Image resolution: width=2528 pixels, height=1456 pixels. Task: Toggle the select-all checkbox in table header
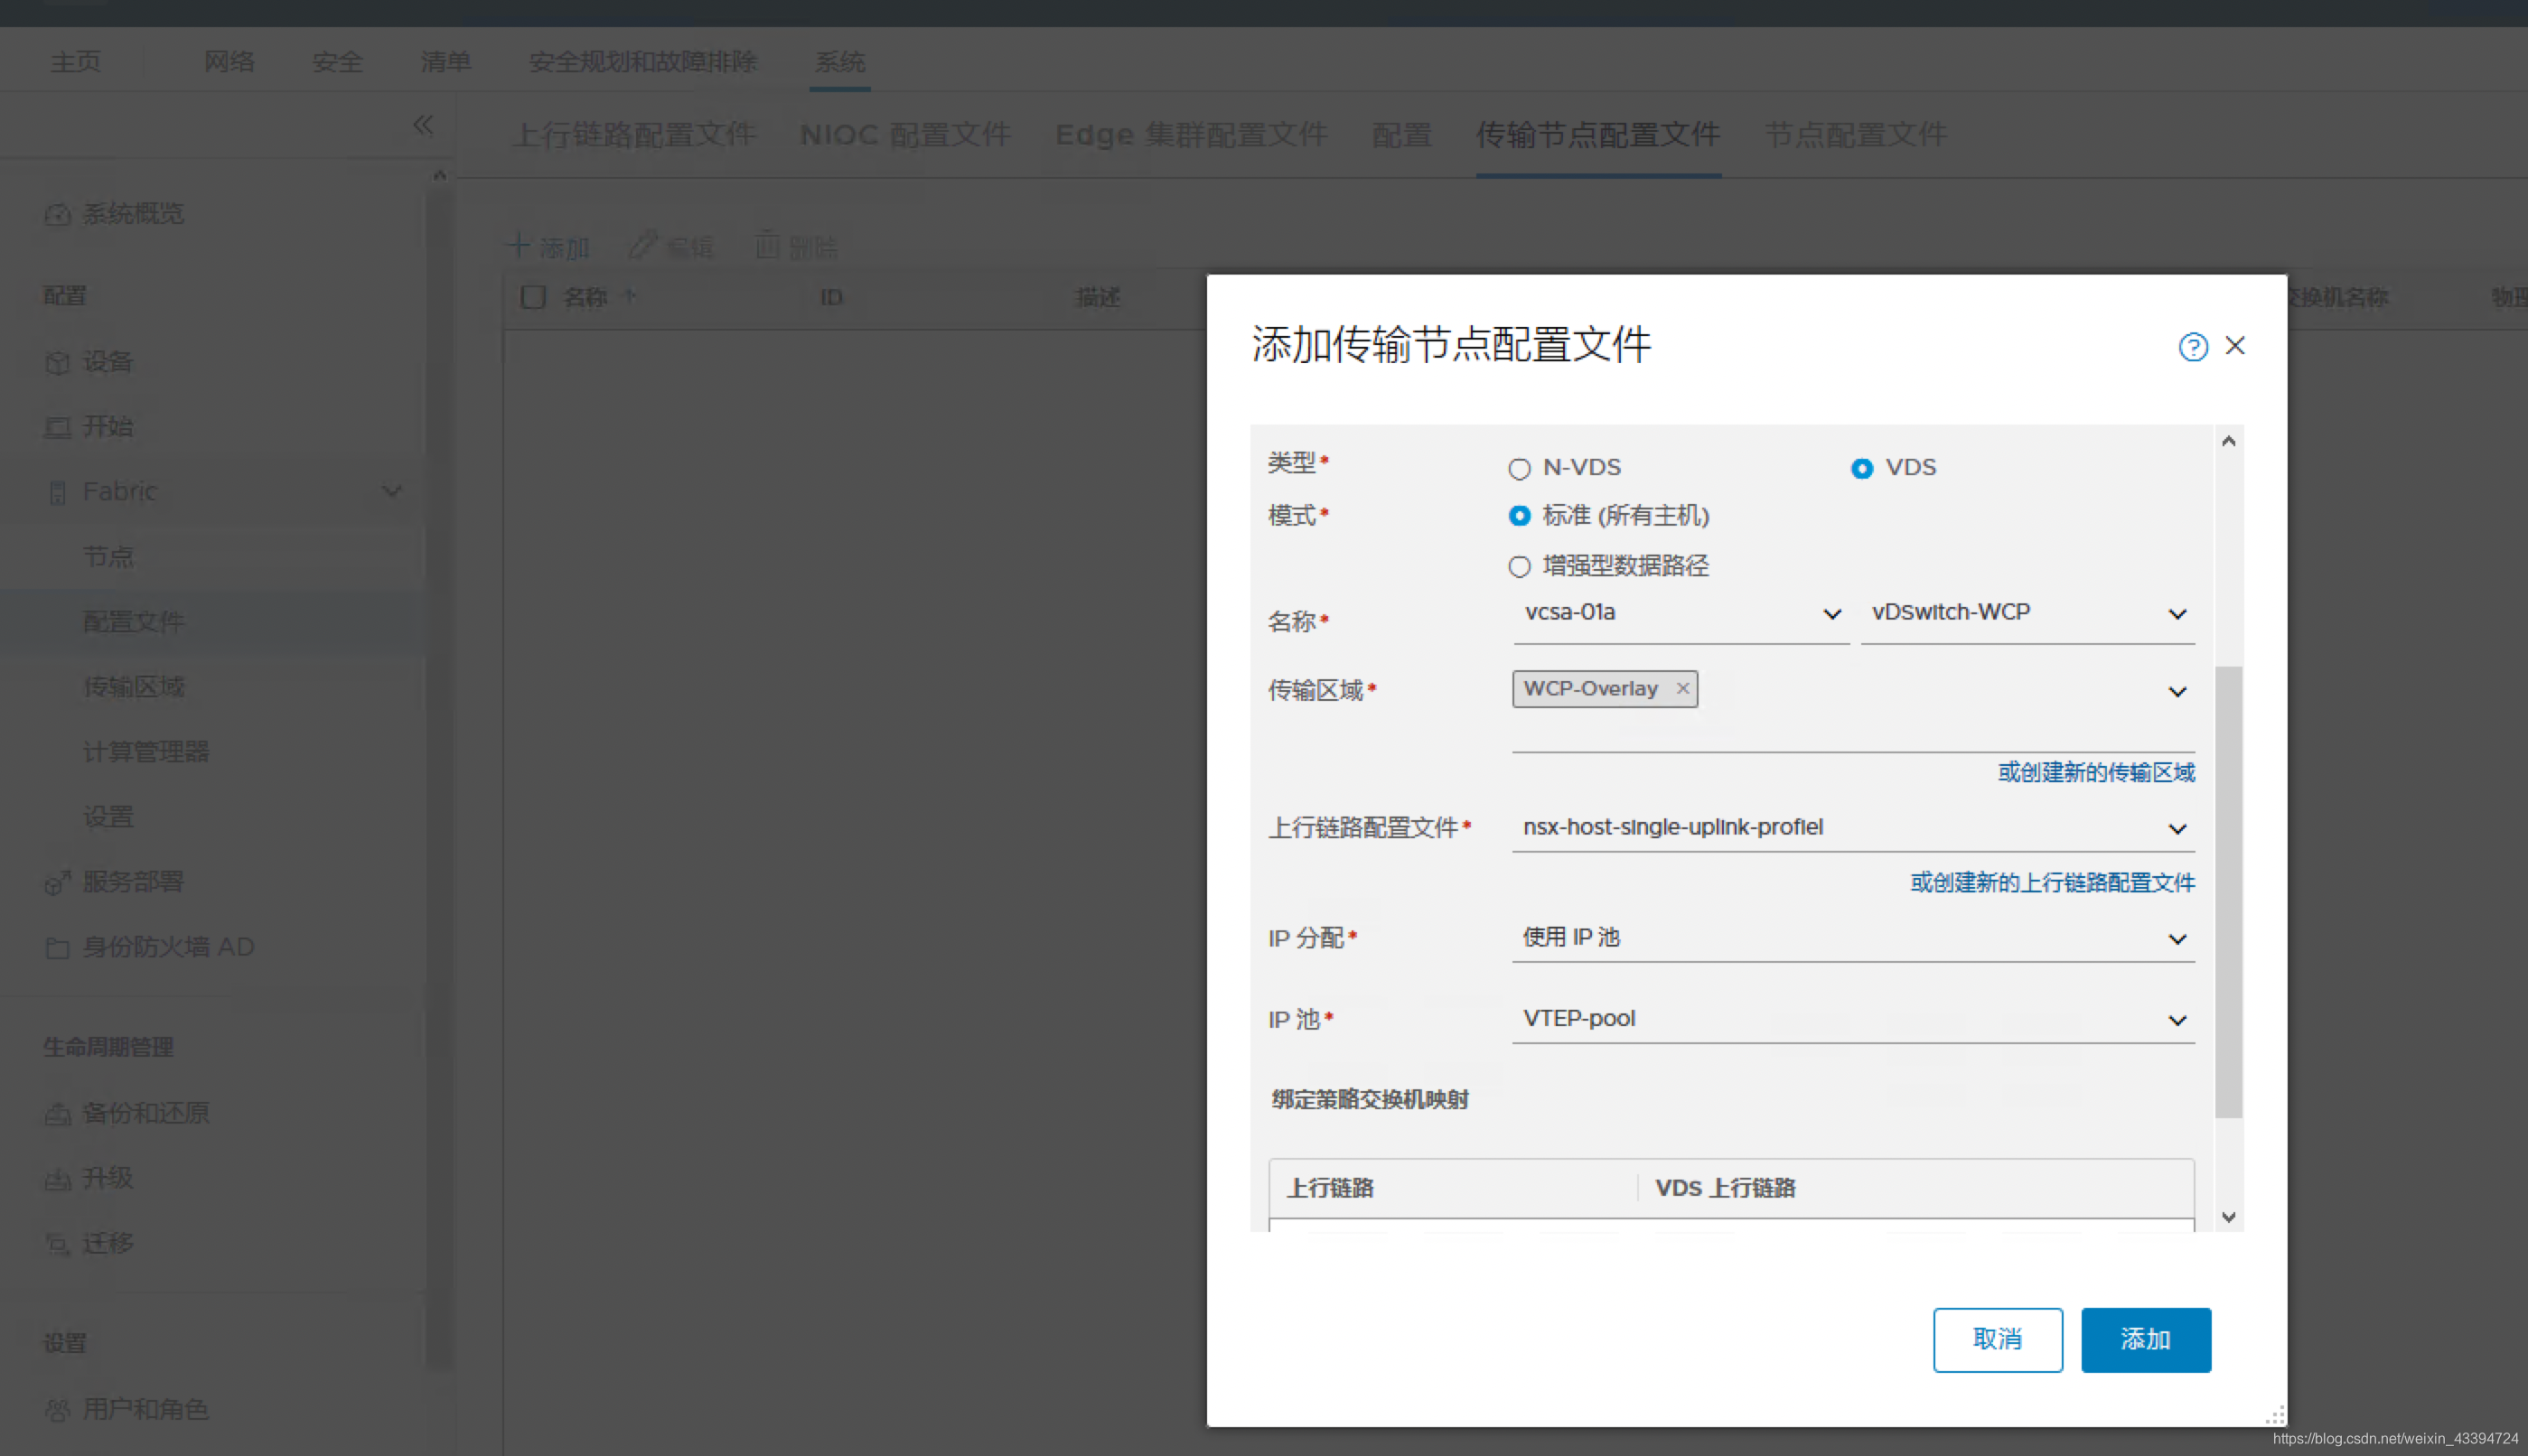(x=533, y=297)
